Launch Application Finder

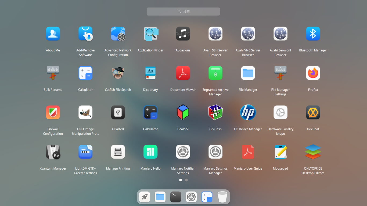(x=150, y=34)
